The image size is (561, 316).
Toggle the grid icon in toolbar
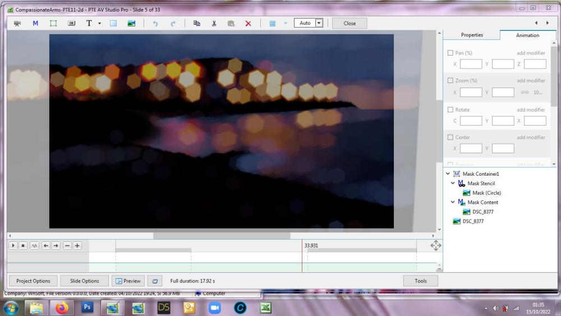pyautogui.click(x=273, y=23)
